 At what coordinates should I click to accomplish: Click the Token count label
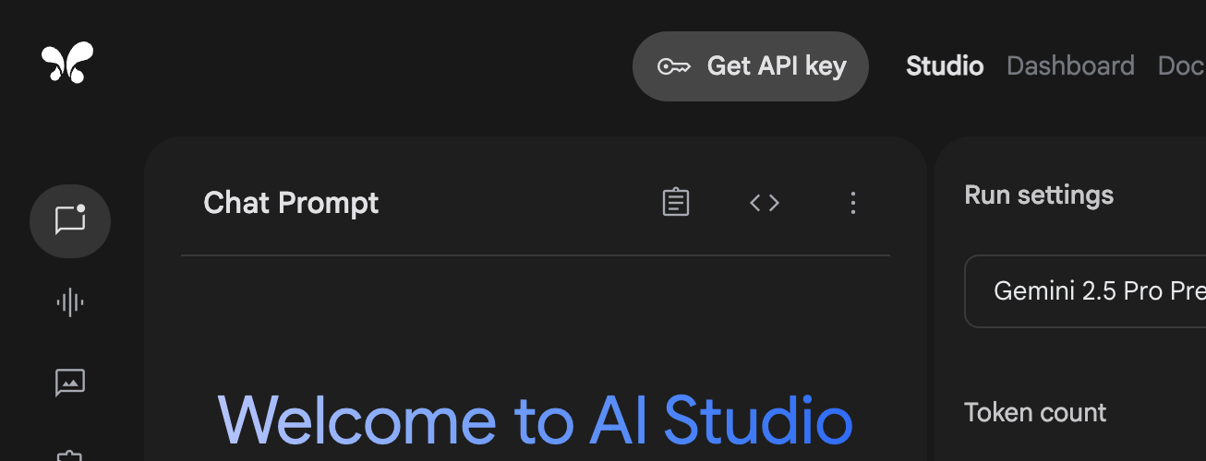(1035, 412)
